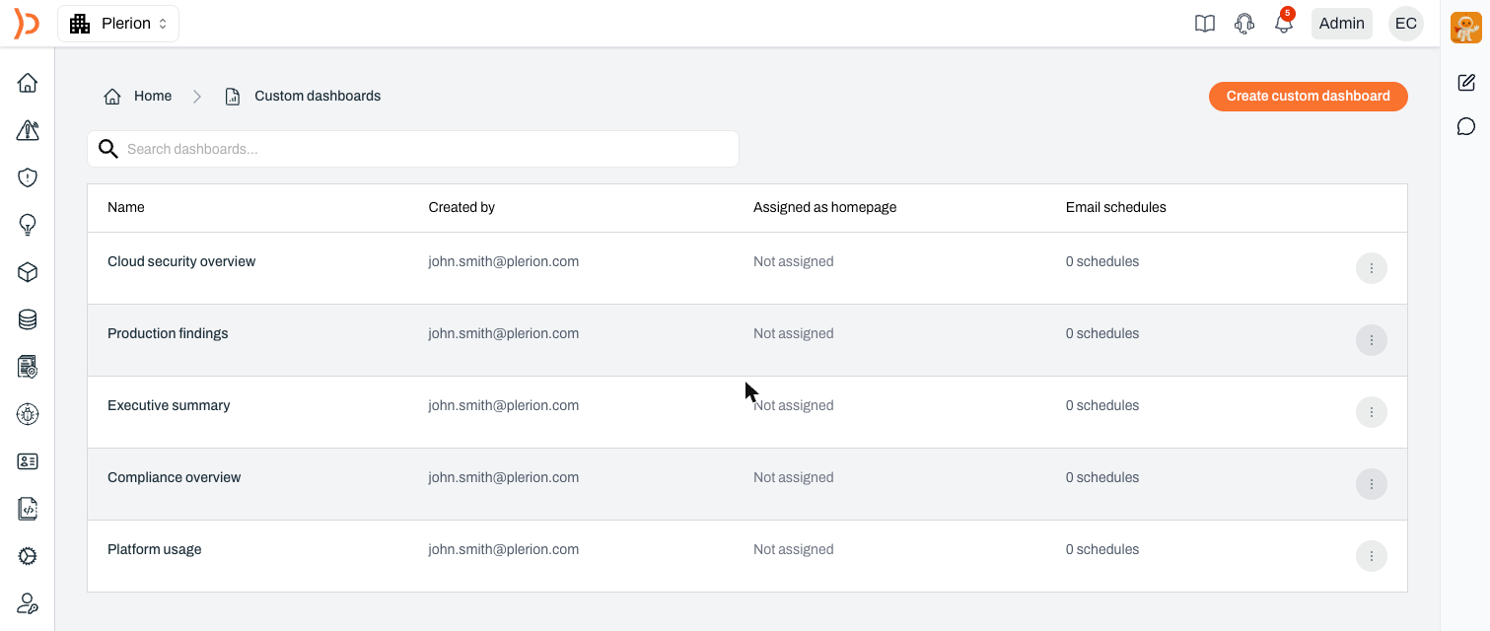
Task: Open the settings gear sidebar icon
Action: coord(28,556)
